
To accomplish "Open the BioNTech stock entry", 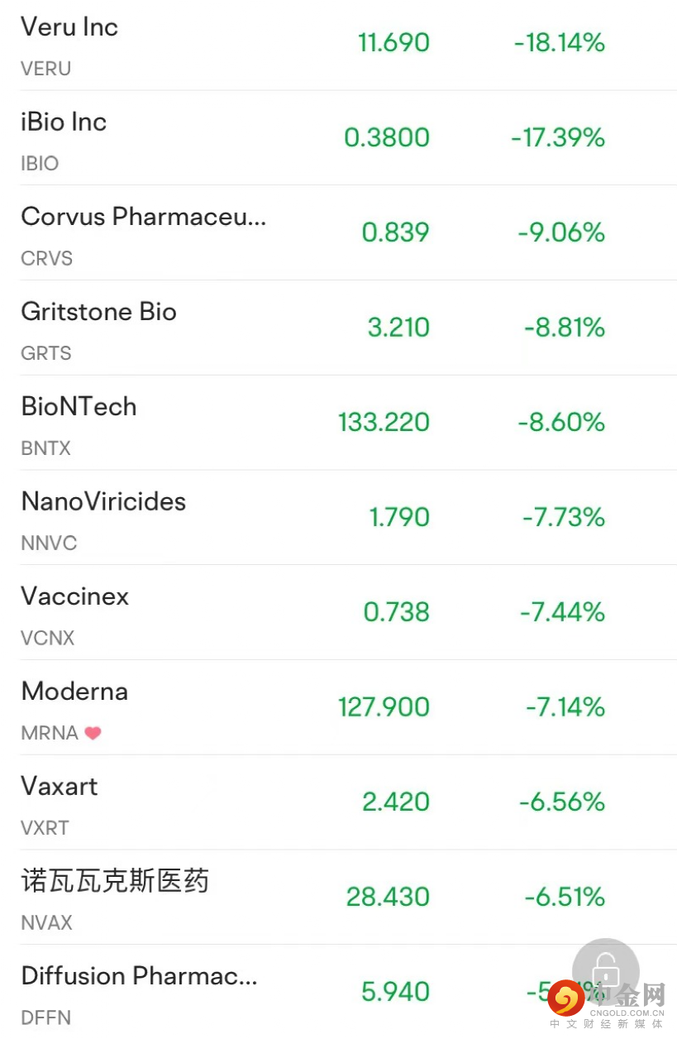I will tap(79, 407).
